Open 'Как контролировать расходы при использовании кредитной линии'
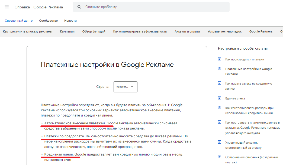Viewport: 283px width, 165px height. 249,111
